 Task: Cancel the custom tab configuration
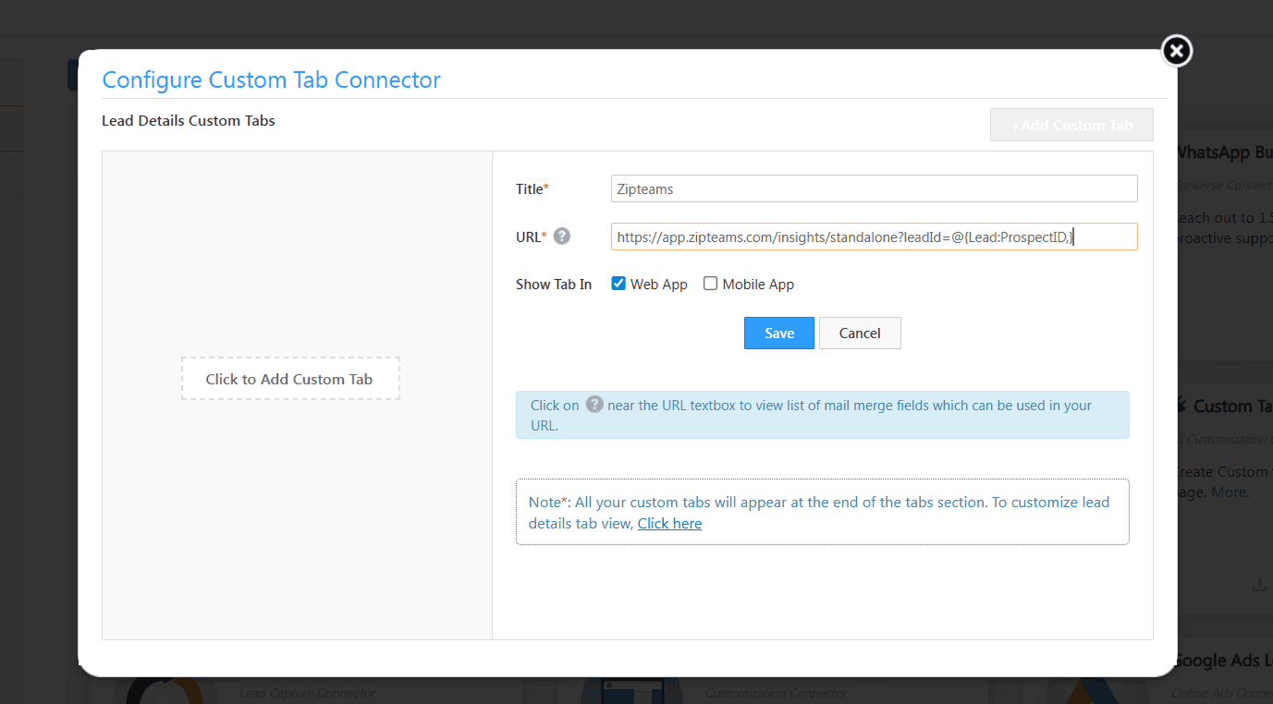coord(860,334)
